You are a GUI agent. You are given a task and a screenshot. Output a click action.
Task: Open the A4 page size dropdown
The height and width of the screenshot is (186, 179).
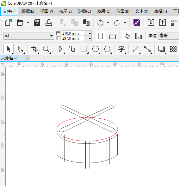tap(29, 36)
